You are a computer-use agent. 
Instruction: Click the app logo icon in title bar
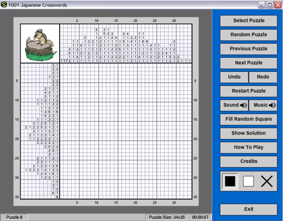click(4, 5)
